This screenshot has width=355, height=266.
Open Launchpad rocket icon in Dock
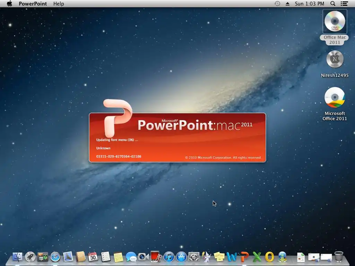(x=30, y=257)
